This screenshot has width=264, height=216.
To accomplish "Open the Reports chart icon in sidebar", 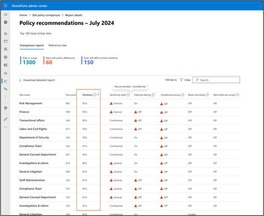I will [x=5, y=81].
